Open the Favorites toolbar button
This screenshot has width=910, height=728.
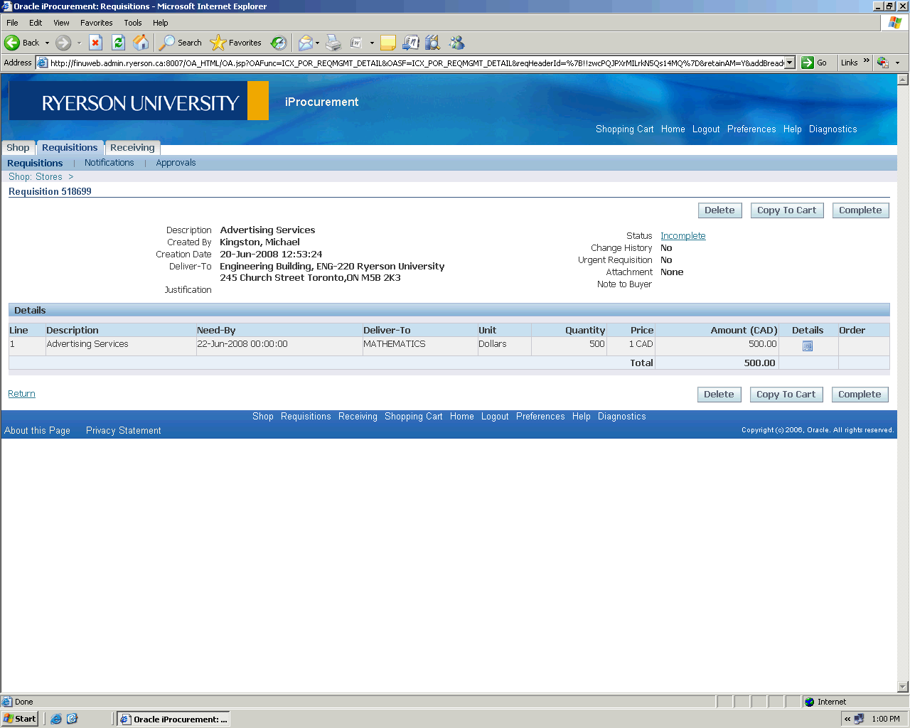coord(236,43)
